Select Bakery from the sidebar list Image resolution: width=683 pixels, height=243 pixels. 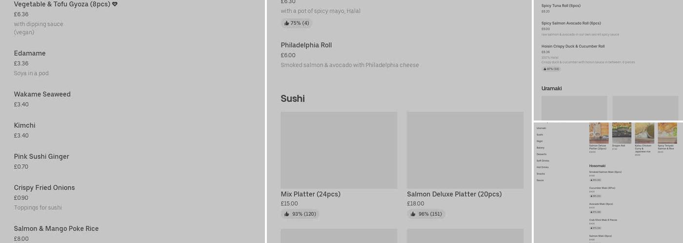[541, 148]
